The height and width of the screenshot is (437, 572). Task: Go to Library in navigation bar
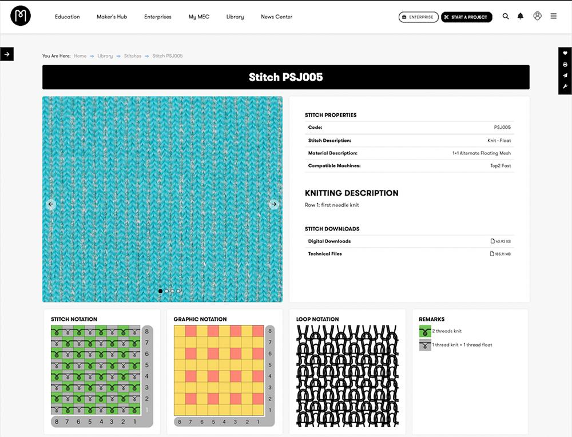(x=235, y=17)
